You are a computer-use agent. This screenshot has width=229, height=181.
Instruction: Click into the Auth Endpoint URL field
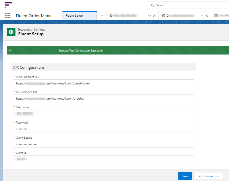coord(103,83)
